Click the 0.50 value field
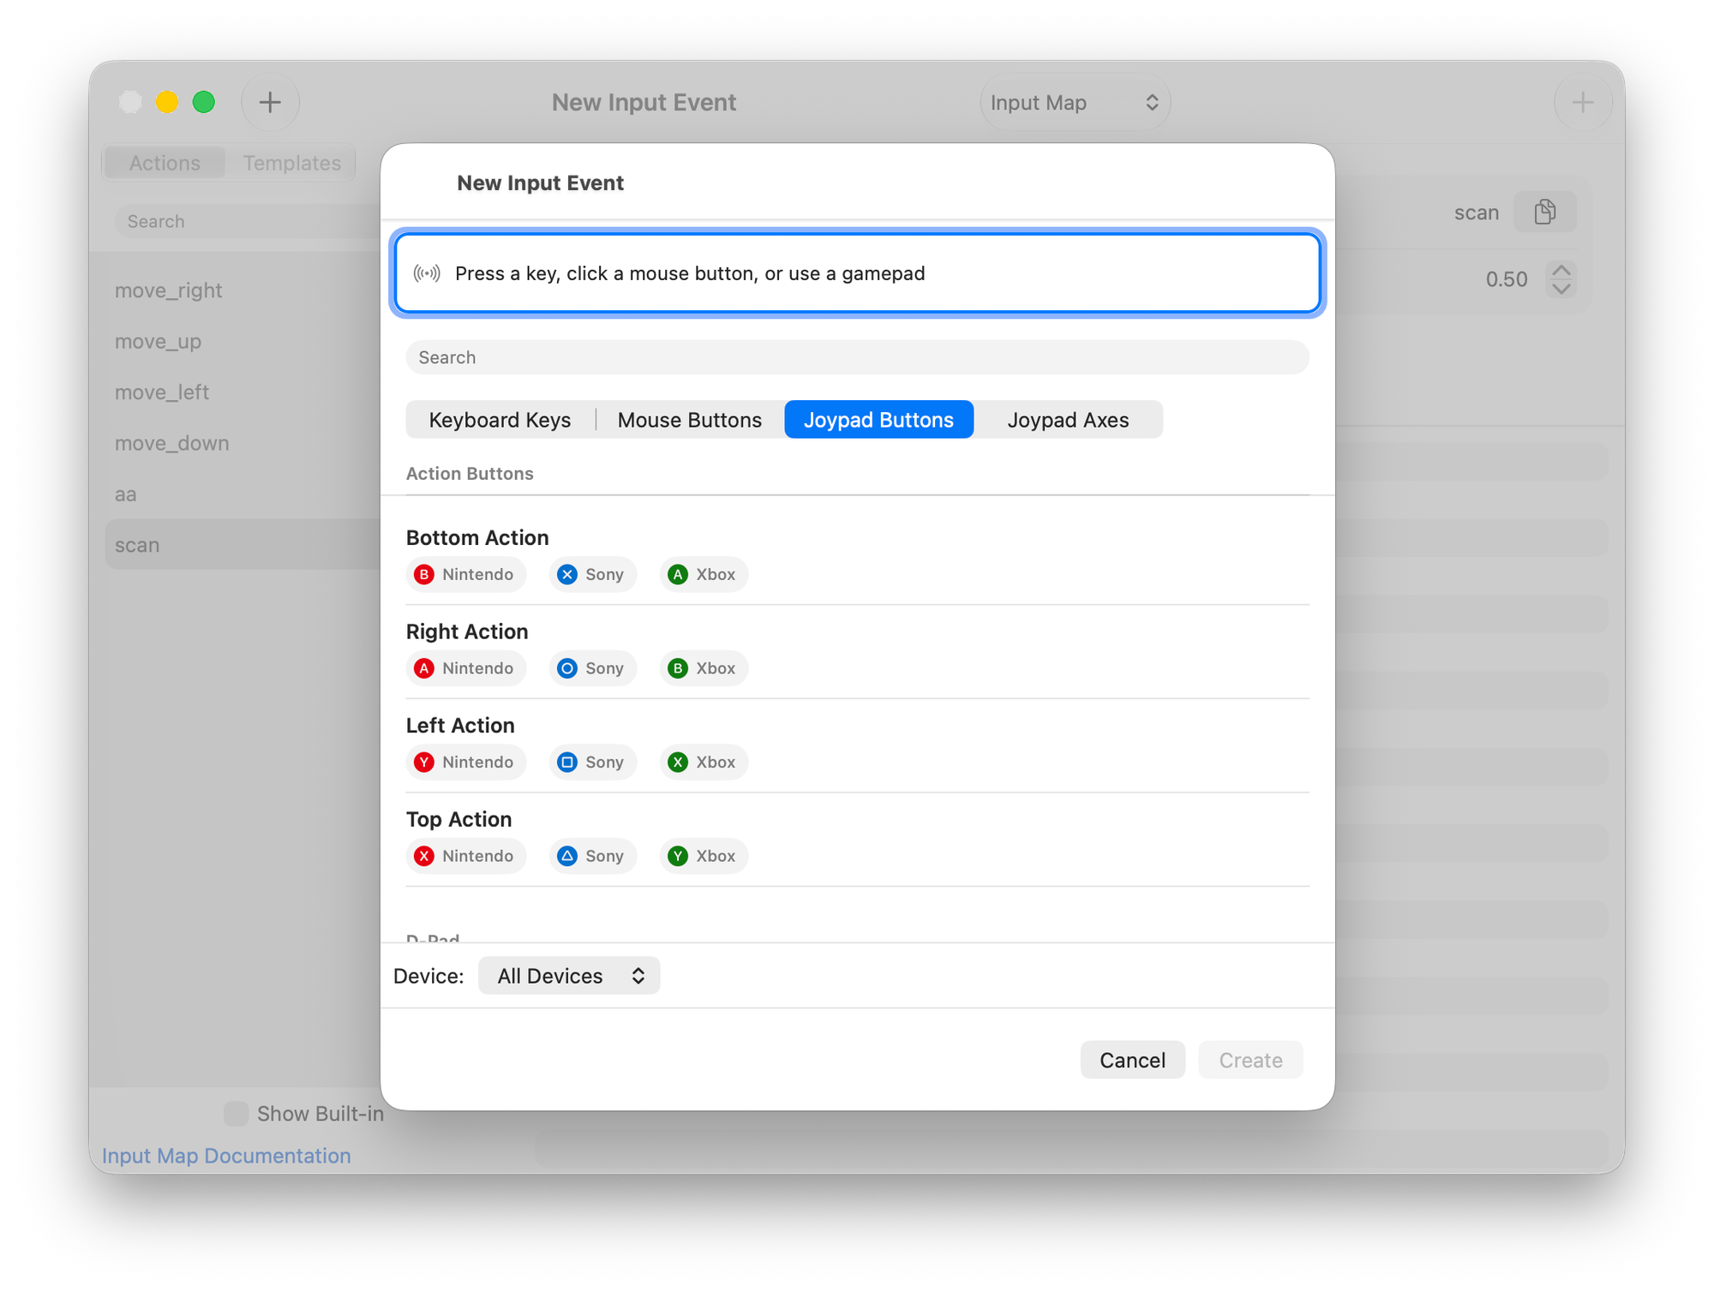Screen dimensions: 1714x1292 pos(1506,279)
